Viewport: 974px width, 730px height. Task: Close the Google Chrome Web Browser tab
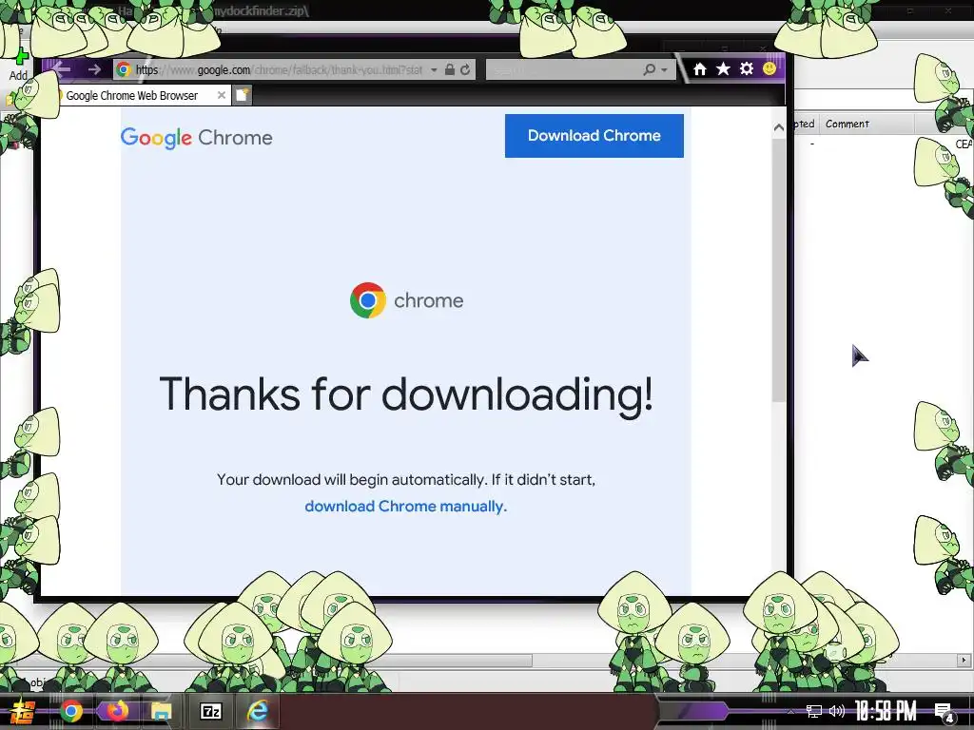221,95
